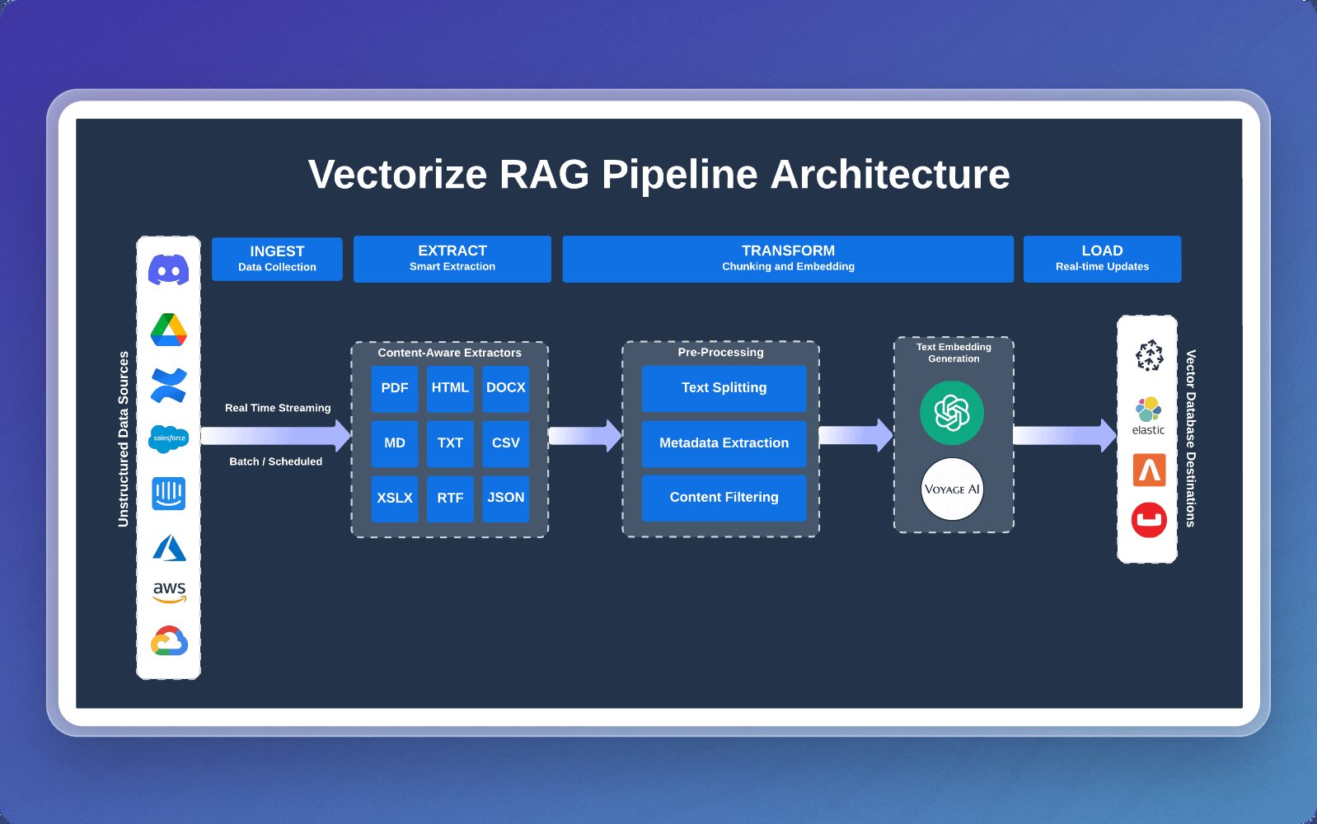Click the OpenAI logo circle
Image resolution: width=1317 pixels, height=824 pixels.
click(952, 412)
